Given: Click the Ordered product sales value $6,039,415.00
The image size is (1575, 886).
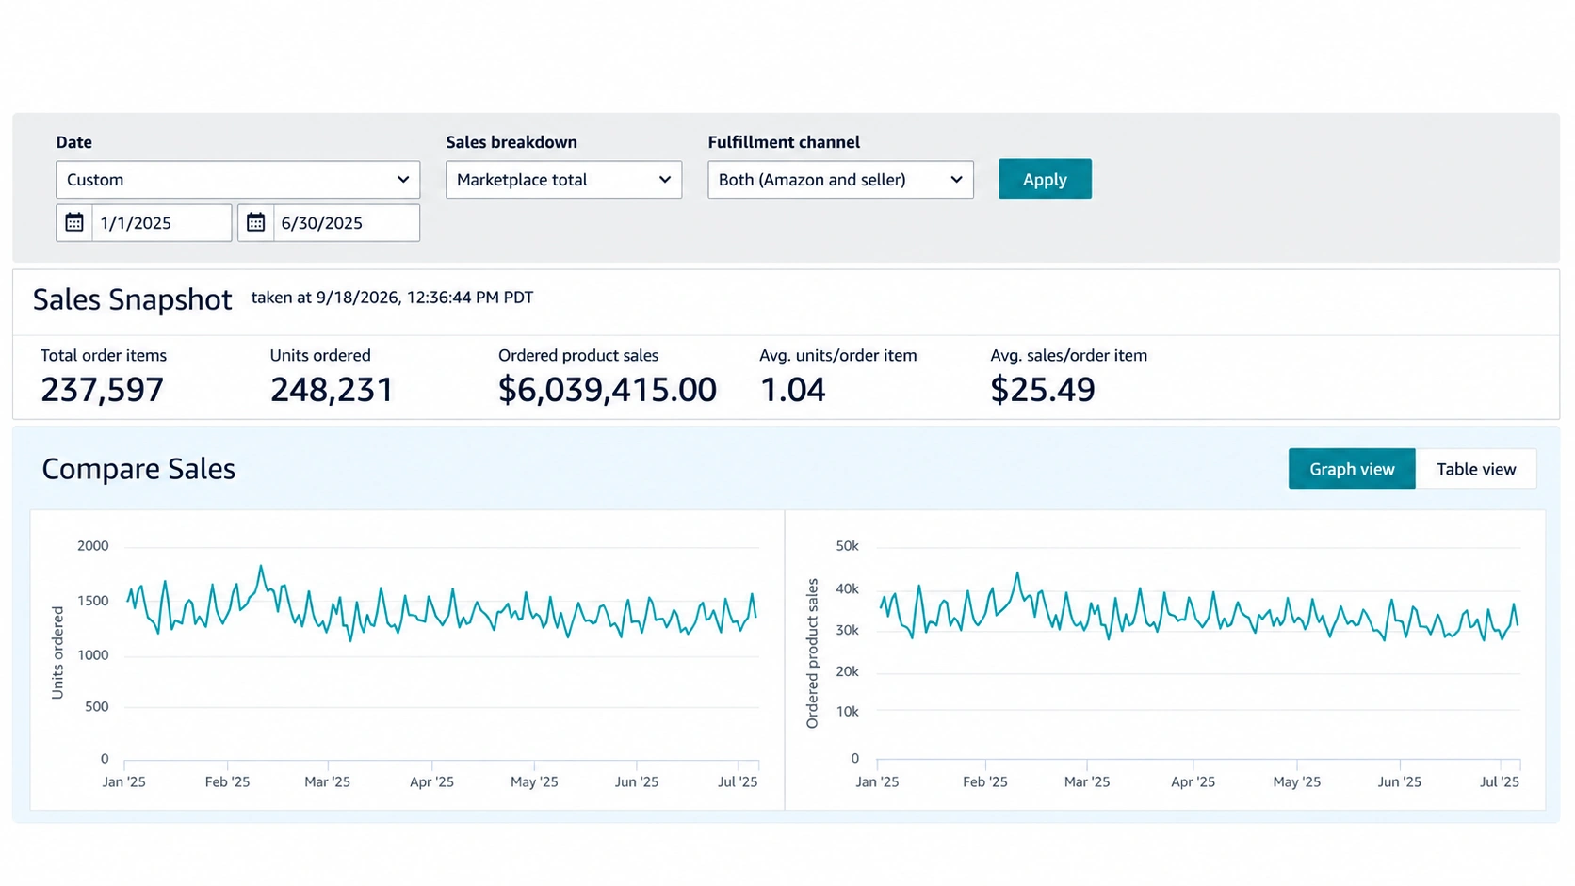Looking at the screenshot, I should coord(608,390).
